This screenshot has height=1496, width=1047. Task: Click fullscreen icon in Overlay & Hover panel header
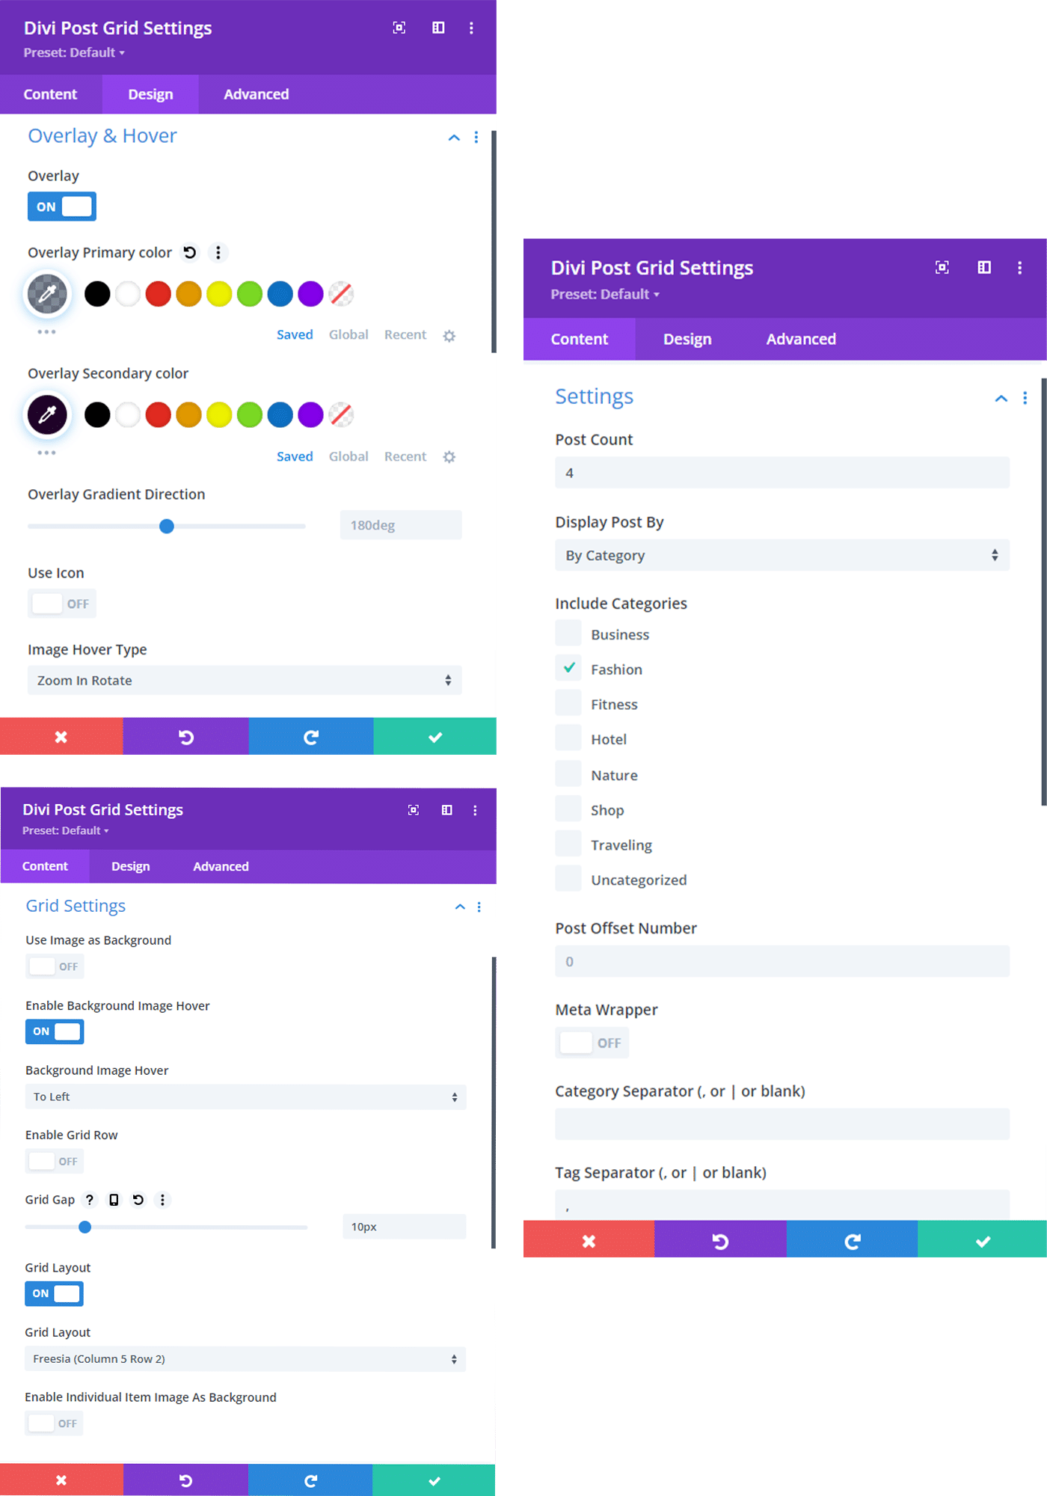(399, 28)
